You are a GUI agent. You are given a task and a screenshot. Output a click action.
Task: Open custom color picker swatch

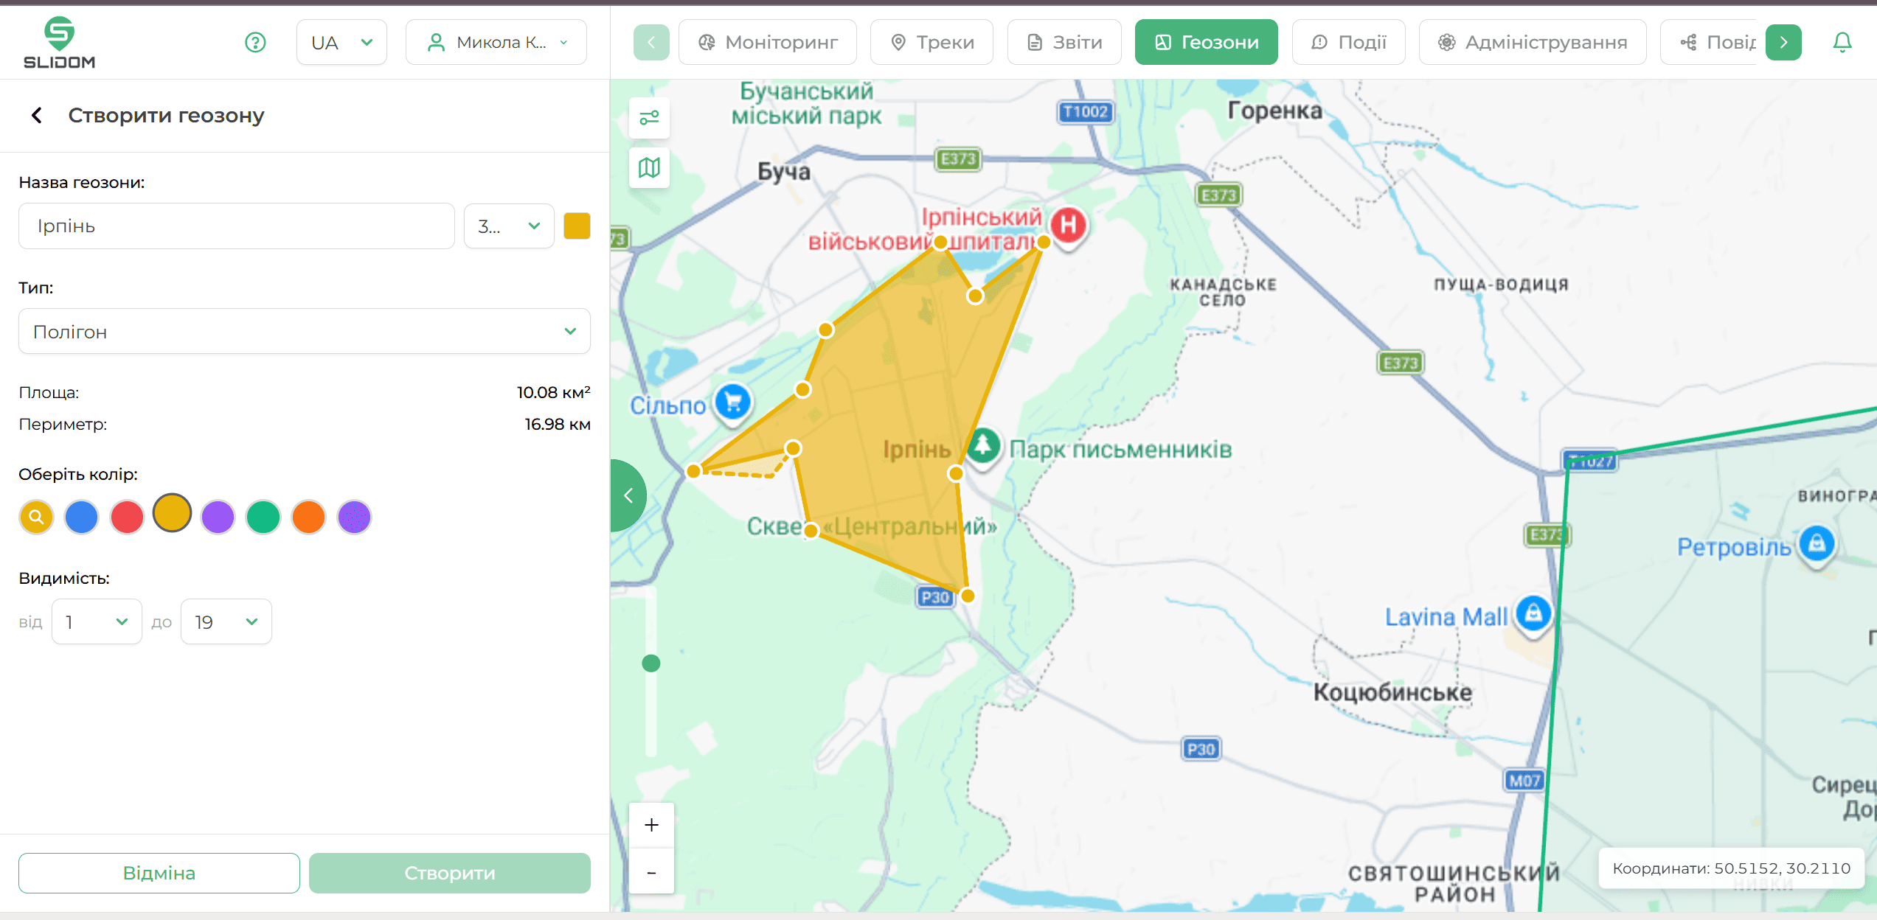pos(36,517)
